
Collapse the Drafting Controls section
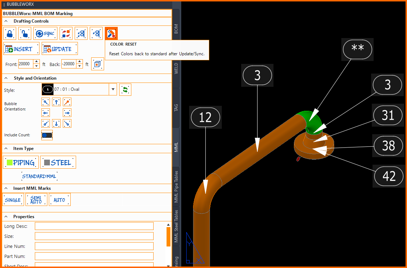pyautogui.click(x=6, y=21)
